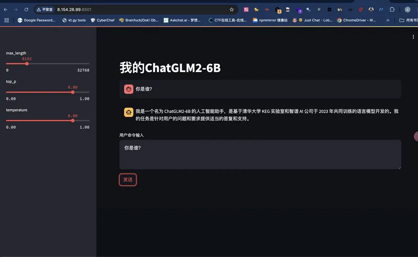
Task: Click the 我的ChatGLM2-6B page title
Action: pyautogui.click(x=170, y=68)
